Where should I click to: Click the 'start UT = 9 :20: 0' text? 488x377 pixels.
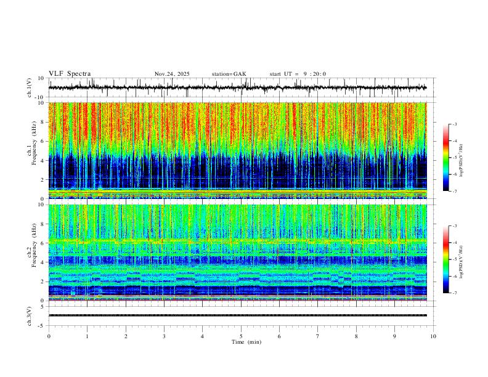(x=298, y=74)
